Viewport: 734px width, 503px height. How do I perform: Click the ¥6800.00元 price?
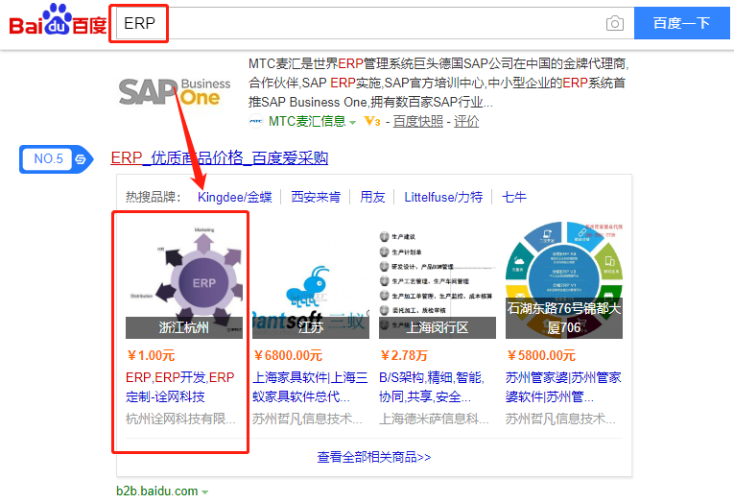point(288,356)
